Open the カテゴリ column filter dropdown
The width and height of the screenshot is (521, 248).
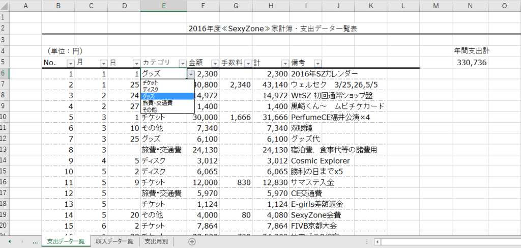[183, 63]
